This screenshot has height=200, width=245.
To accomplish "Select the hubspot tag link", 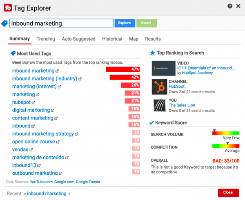I will pyautogui.click(x=21, y=102).
